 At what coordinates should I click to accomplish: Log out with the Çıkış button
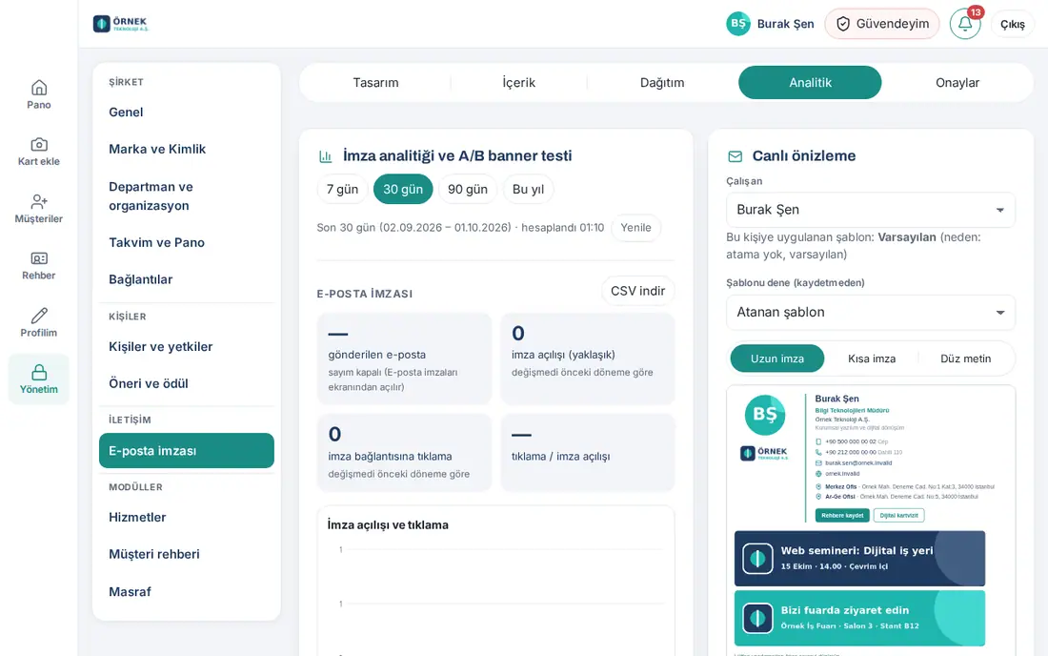click(1012, 24)
